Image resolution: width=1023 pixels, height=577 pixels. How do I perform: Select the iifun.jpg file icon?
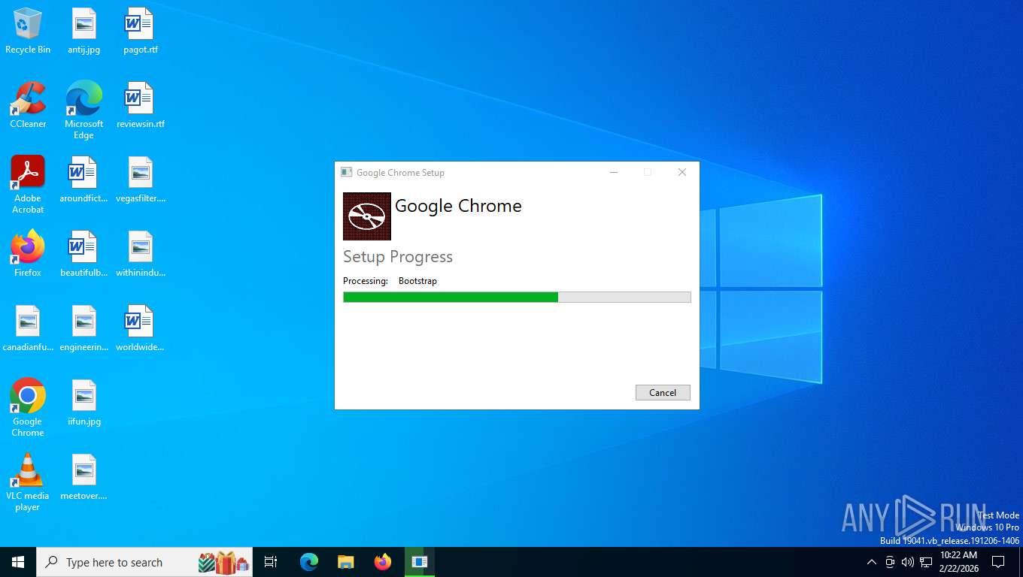pyautogui.click(x=84, y=403)
